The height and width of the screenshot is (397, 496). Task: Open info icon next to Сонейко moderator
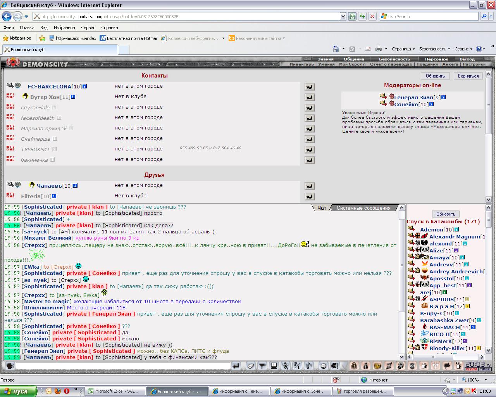[431, 104]
